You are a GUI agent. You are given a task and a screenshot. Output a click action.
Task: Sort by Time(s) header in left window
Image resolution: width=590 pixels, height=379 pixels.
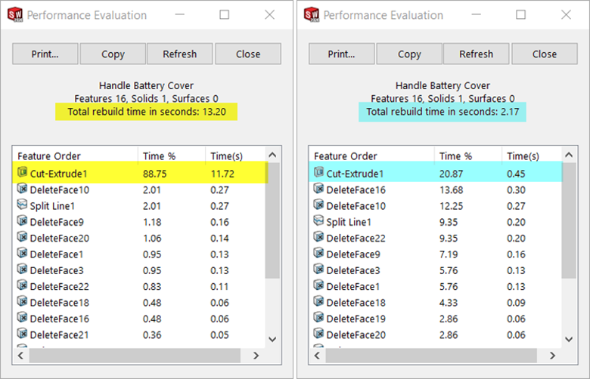[x=235, y=156]
